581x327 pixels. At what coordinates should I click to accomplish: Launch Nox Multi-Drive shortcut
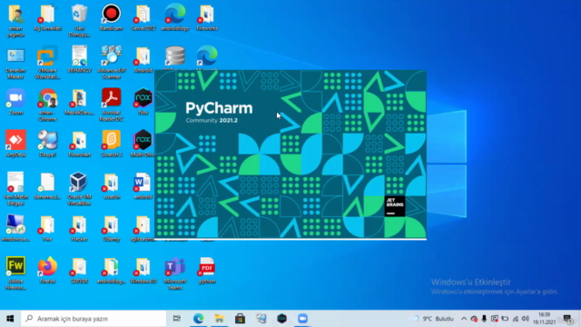click(x=143, y=144)
